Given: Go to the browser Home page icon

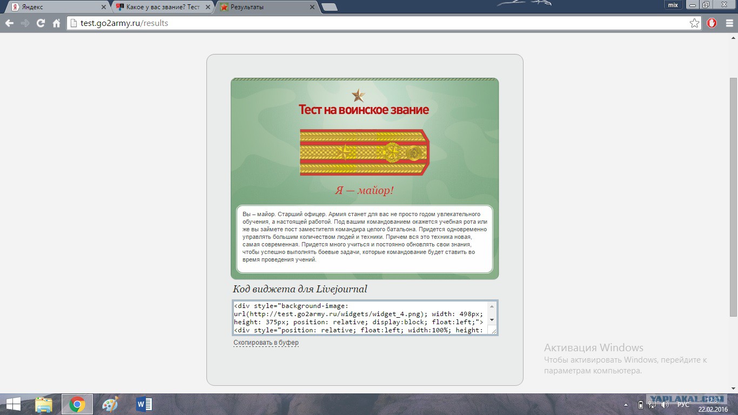Looking at the screenshot, I should tap(56, 23).
